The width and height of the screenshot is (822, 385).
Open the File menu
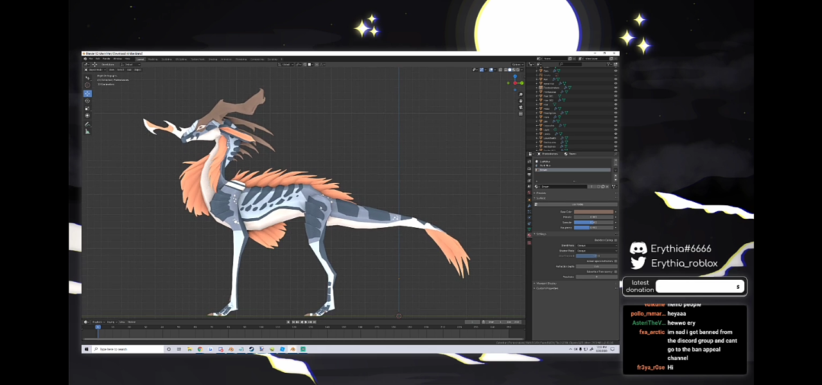[x=91, y=59]
